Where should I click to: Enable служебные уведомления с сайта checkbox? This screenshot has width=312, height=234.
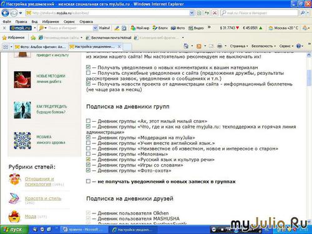[88, 73]
